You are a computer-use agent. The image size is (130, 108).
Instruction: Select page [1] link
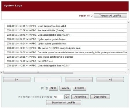click(42, 88)
